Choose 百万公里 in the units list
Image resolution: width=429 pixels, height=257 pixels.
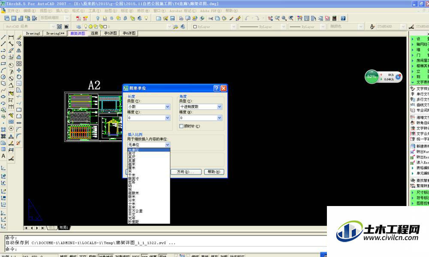point(148,211)
